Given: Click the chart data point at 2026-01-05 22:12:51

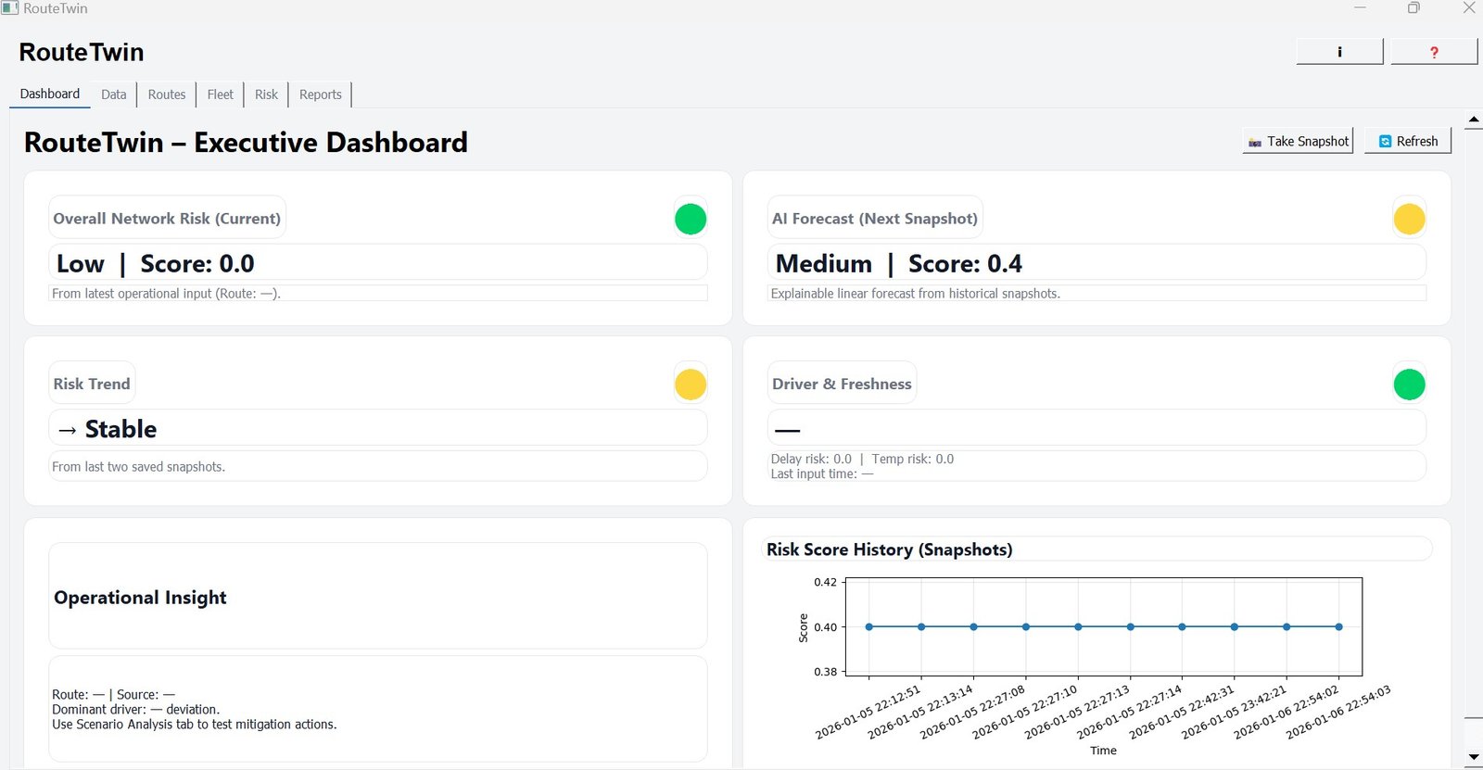Looking at the screenshot, I should tap(868, 627).
